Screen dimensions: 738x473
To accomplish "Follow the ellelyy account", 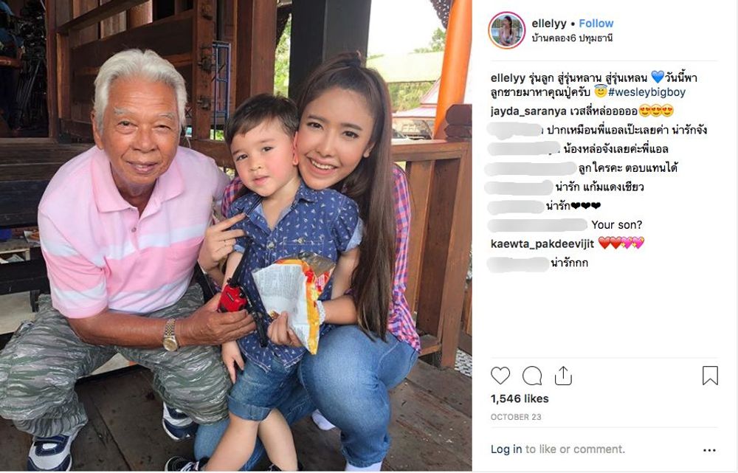I will 596,24.
